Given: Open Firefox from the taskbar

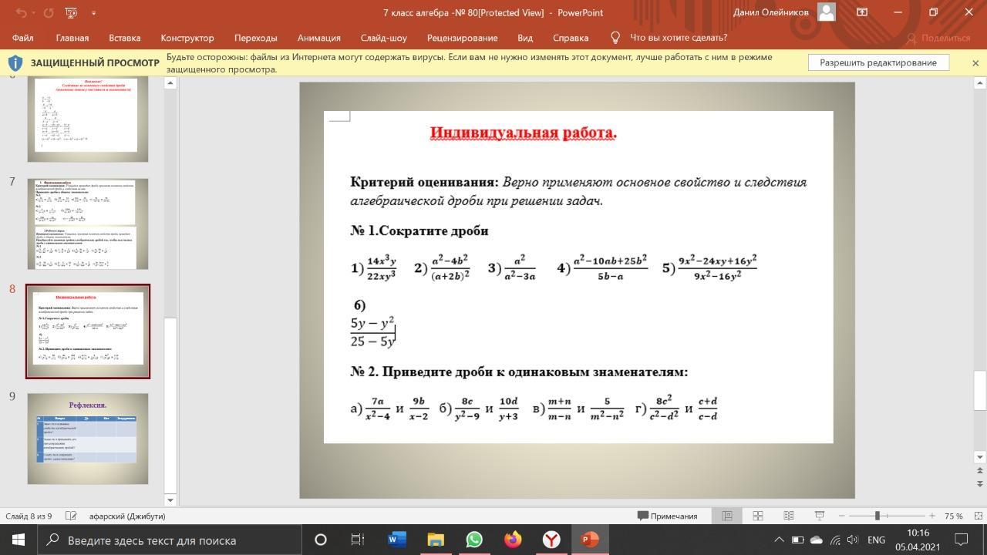Looking at the screenshot, I should tap(513, 540).
